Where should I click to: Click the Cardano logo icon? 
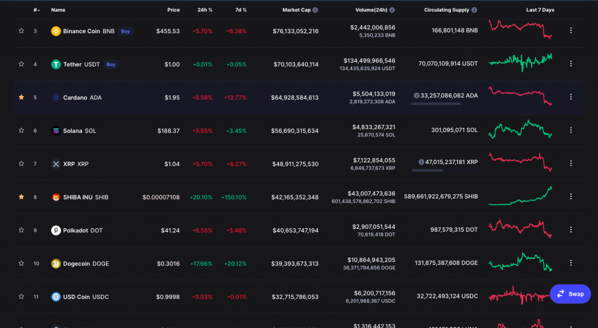(56, 97)
